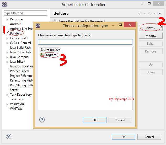Viewport: 166px width, 145px height.
Task: Focus the type filter text field
Action: point(25,13)
